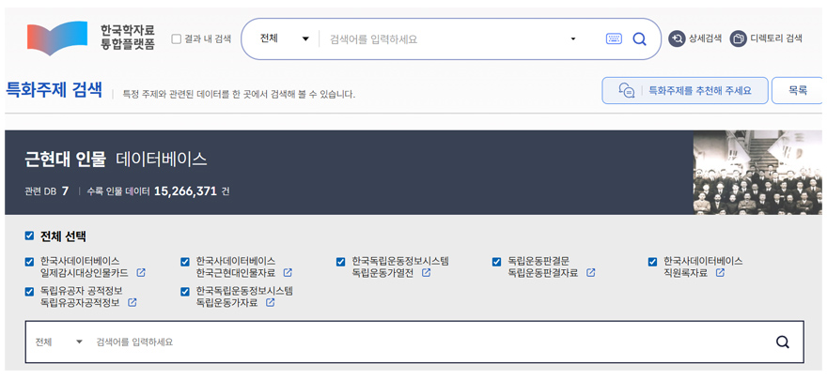Open external link icon for 독립운동판결자료

[591, 273]
